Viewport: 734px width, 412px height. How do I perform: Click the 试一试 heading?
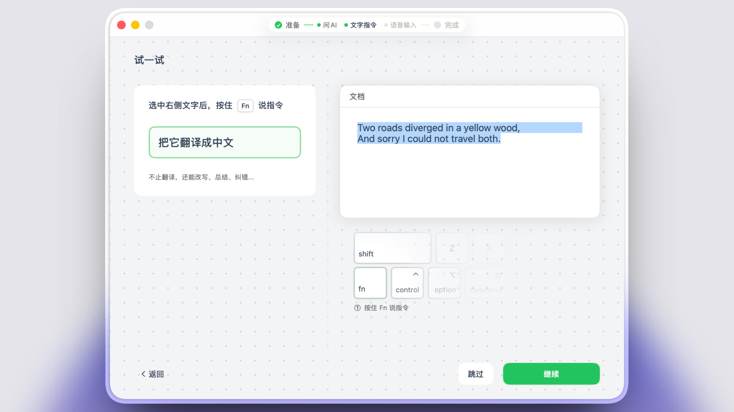coord(149,60)
